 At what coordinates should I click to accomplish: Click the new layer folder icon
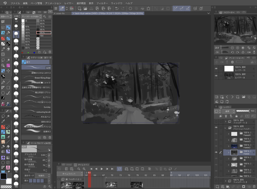tap(228, 186)
